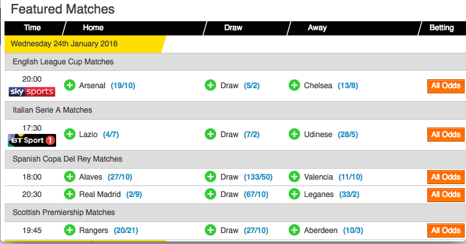View All Odds for Real Madrid vs Leganes
The width and height of the screenshot is (466, 244).
[446, 195]
